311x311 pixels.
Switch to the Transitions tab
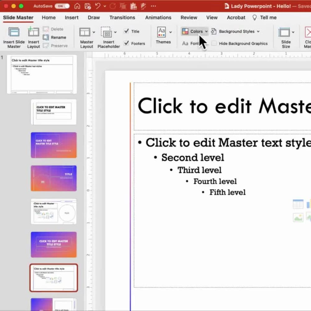pos(122,17)
